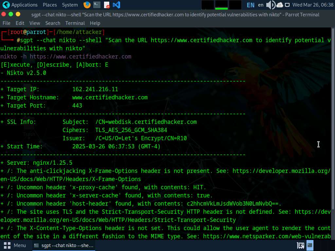
Task: Open the File menu in terminal
Action: coord(6,23)
